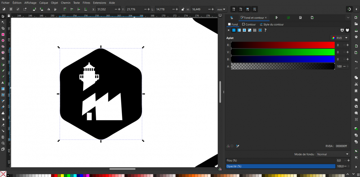This screenshot has height=177, width=360.
Task: Switch to the Contour tab
Action: (x=249, y=24)
